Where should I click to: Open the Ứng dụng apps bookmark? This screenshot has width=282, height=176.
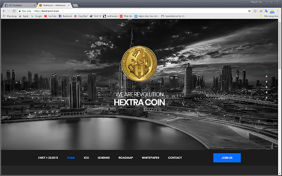10,16
